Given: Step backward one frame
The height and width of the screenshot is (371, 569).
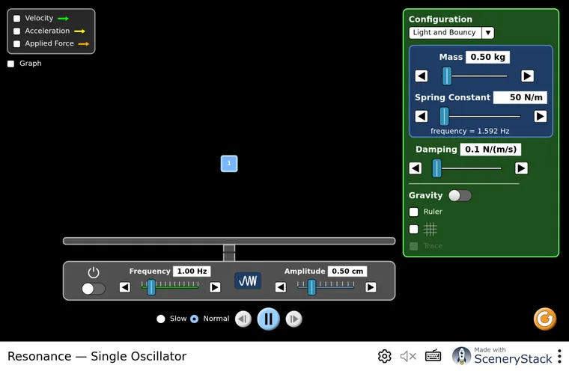Looking at the screenshot, I should [243, 319].
